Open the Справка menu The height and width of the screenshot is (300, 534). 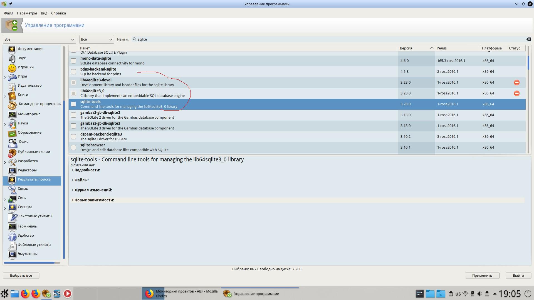(58, 13)
